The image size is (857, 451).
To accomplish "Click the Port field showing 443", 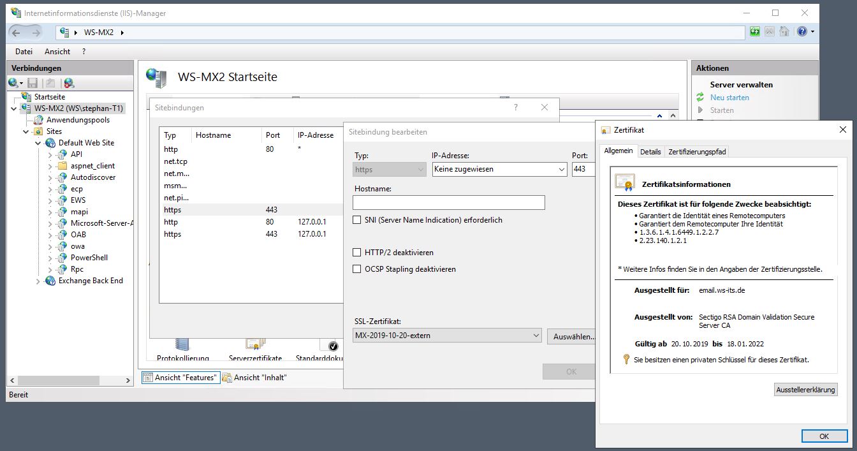I will [583, 169].
